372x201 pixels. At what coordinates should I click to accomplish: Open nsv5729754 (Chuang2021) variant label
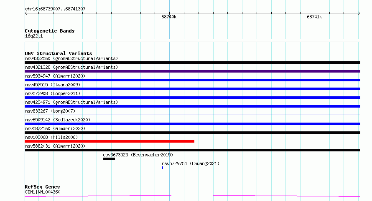[191, 163]
